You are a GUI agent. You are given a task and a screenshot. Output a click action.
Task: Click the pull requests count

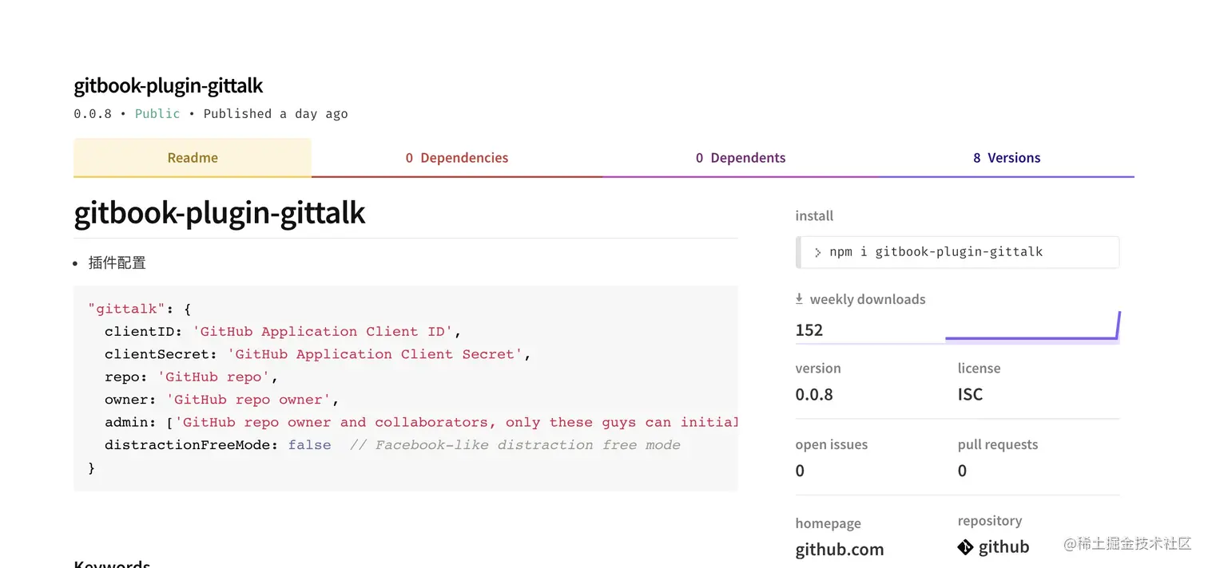point(962,471)
